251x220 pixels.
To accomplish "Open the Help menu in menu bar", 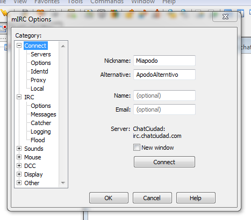I will (x=169, y=2).
